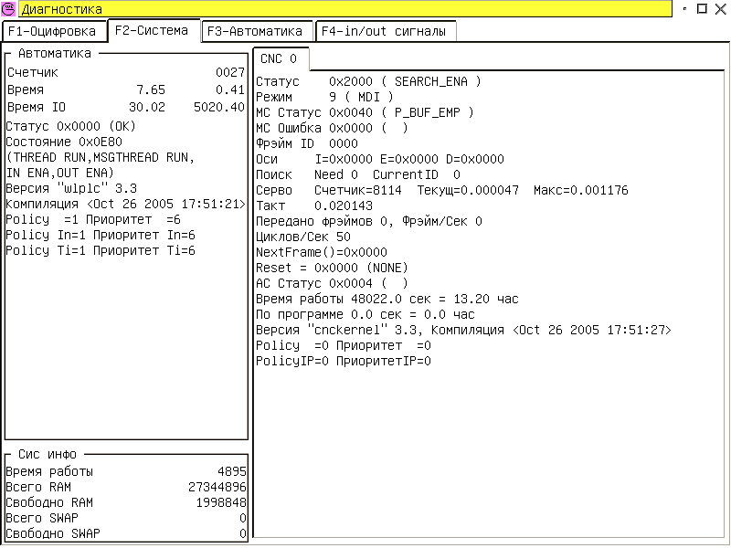Click the Reset = 0x0000 (NONE) line

(x=332, y=268)
